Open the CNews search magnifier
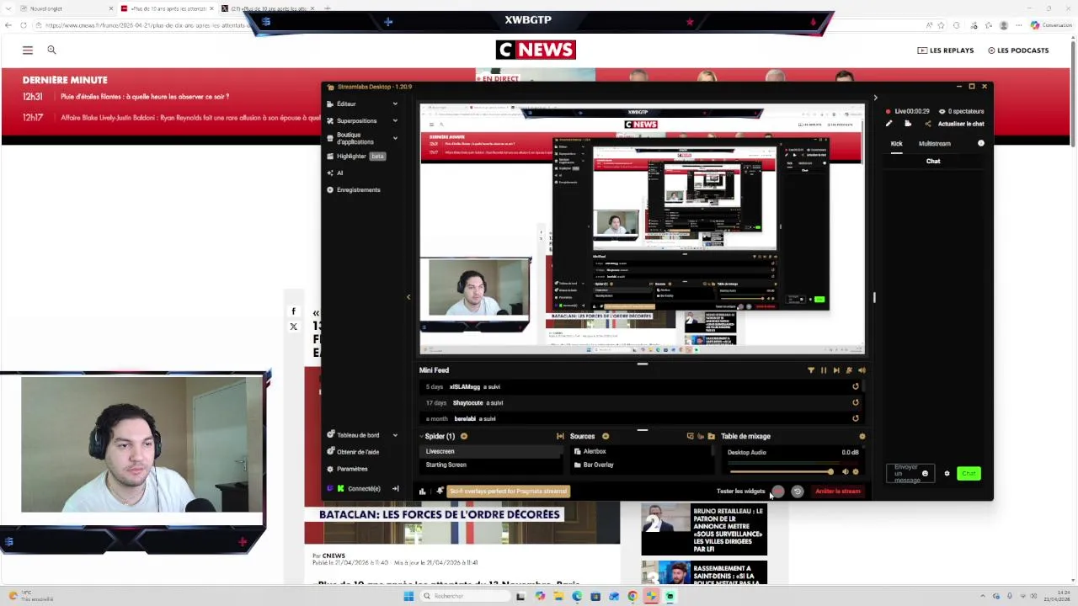The height and width of the screenshot is (606, 1078). click(x=51, y=50)
